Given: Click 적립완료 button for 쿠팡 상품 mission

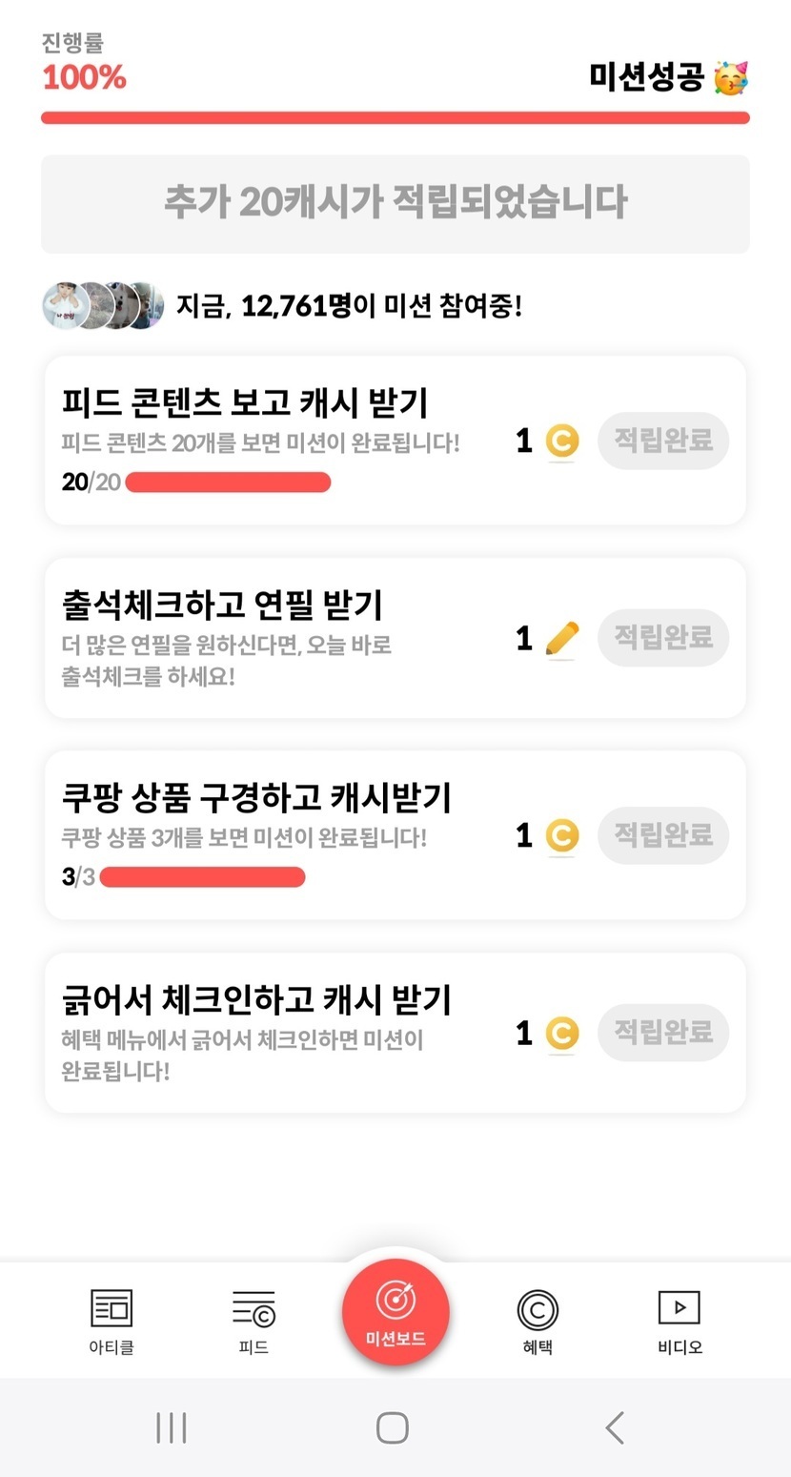Looking at the screenshot, I should 663,835.
